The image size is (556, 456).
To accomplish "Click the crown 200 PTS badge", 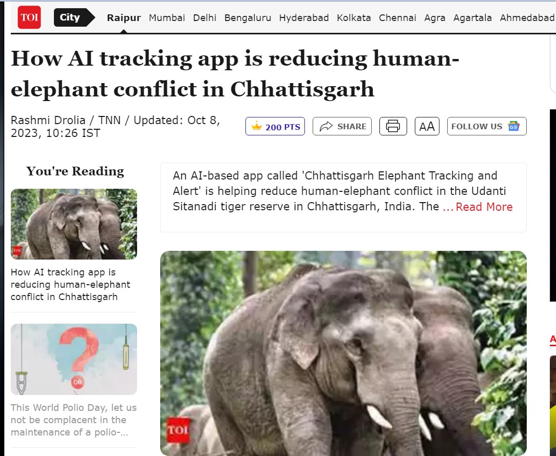I will tap(275, 126).
